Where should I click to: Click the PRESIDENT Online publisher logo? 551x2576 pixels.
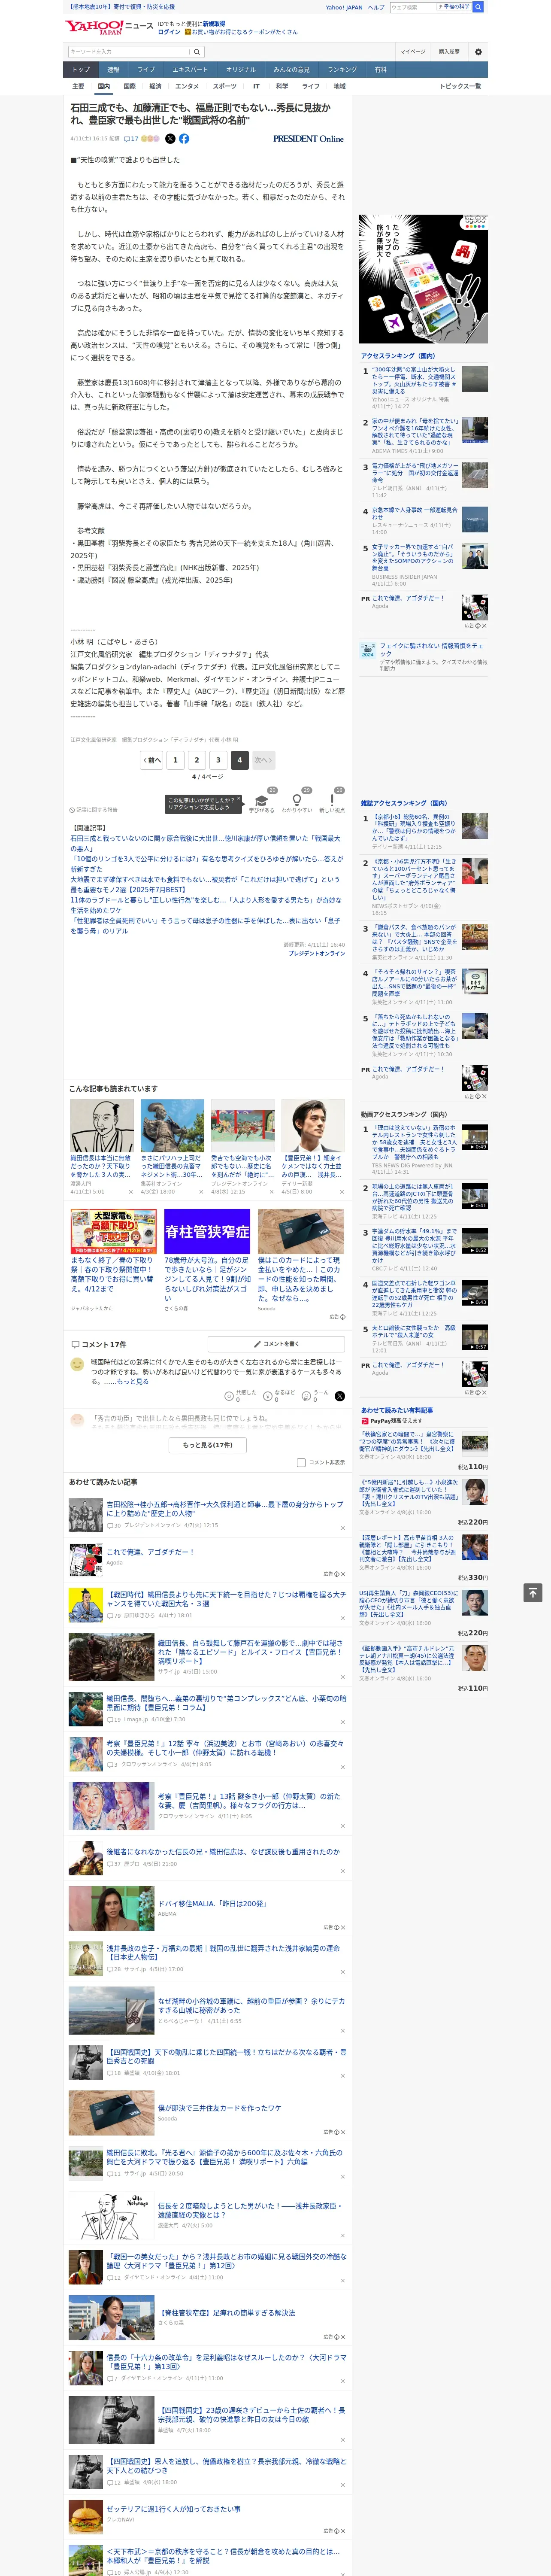pyautogui.click(x=308, y=139)
